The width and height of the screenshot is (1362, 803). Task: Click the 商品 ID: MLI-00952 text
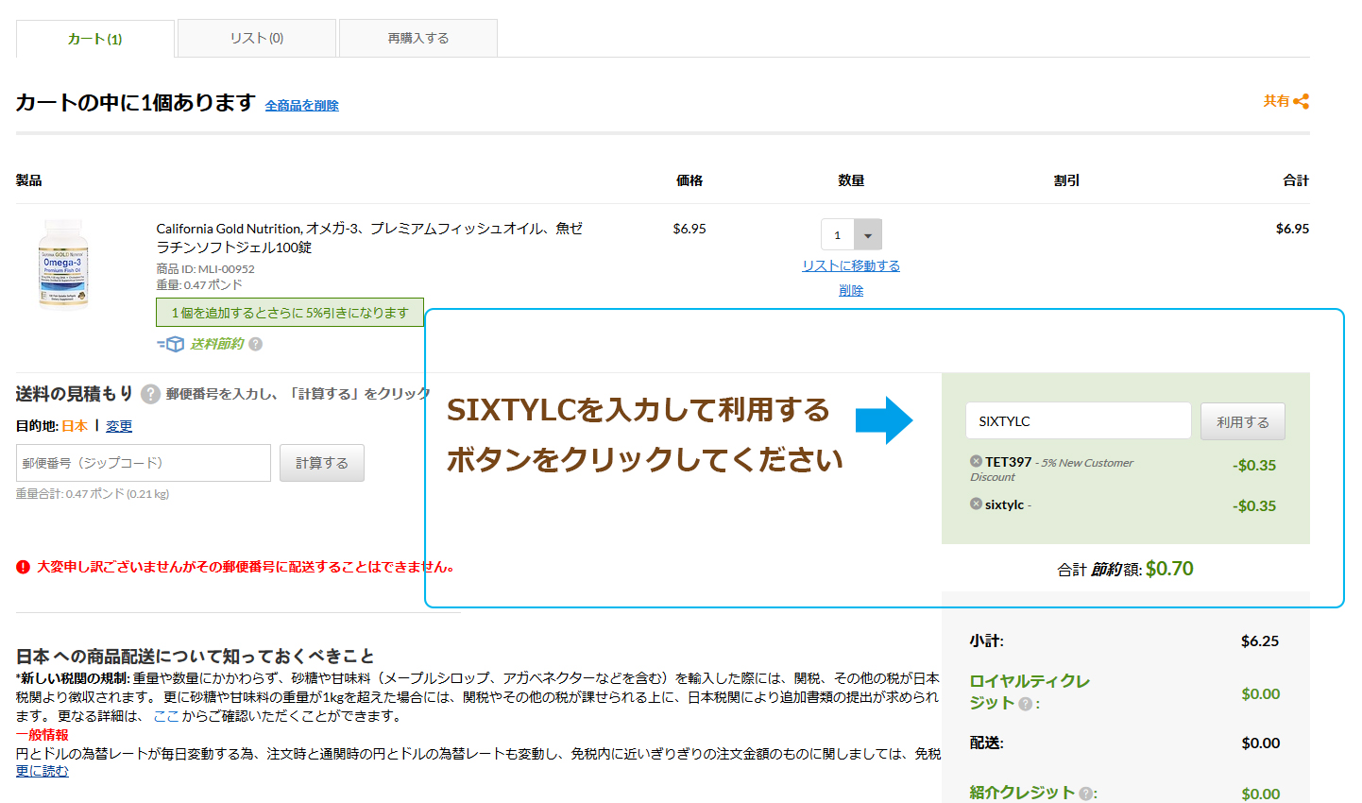205,269
